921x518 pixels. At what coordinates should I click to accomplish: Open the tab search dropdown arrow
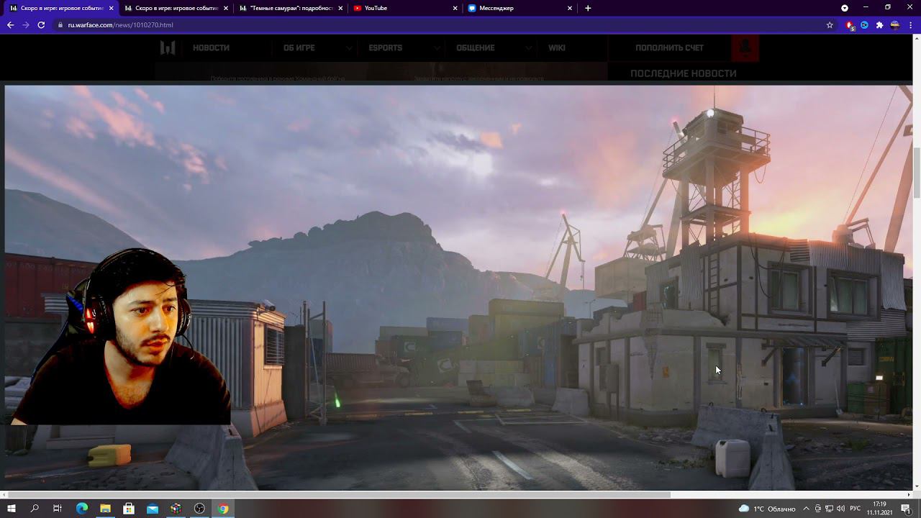click(845, 8)
